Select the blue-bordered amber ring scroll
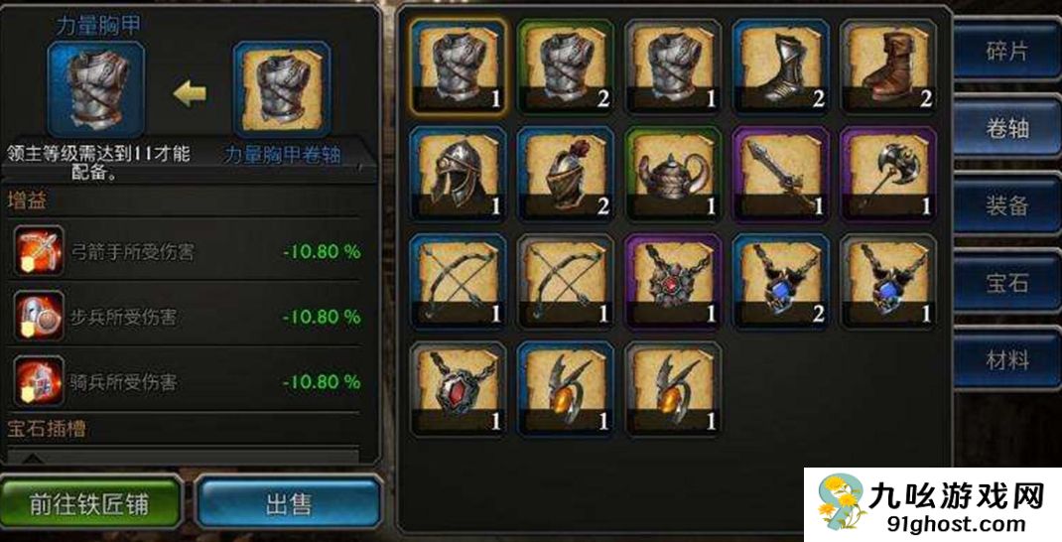1062x542 pixels. click(x=566, y=389)
